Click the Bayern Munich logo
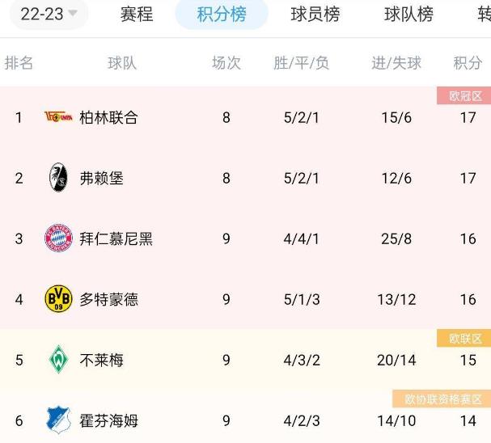491x443 pixels. 58,238
